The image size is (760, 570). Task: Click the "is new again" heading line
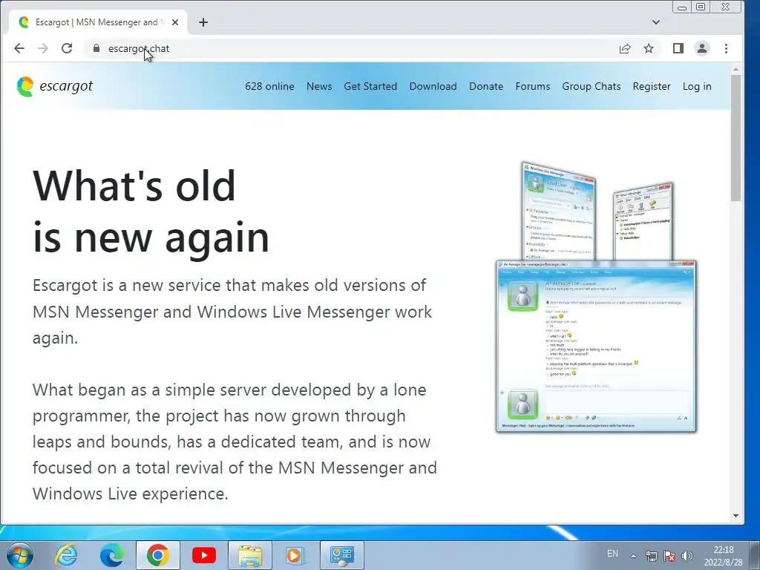coord(151,237)
